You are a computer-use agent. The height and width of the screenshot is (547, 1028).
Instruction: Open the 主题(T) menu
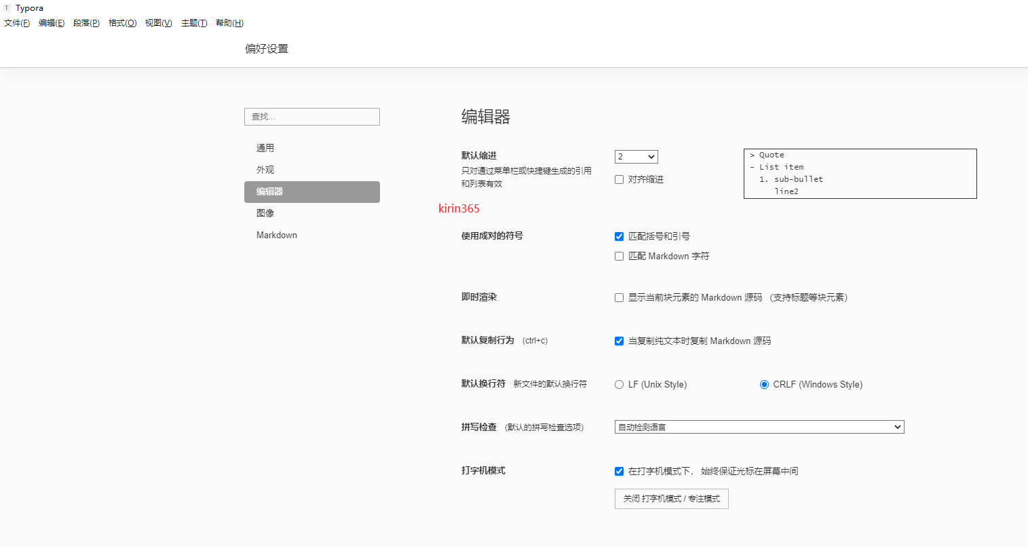point(194,23)
